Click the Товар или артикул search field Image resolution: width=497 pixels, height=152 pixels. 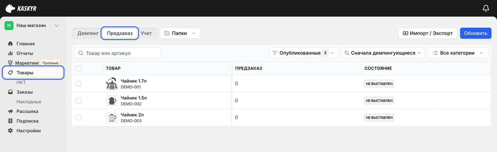pyautogui.click(x=118, y=53)
